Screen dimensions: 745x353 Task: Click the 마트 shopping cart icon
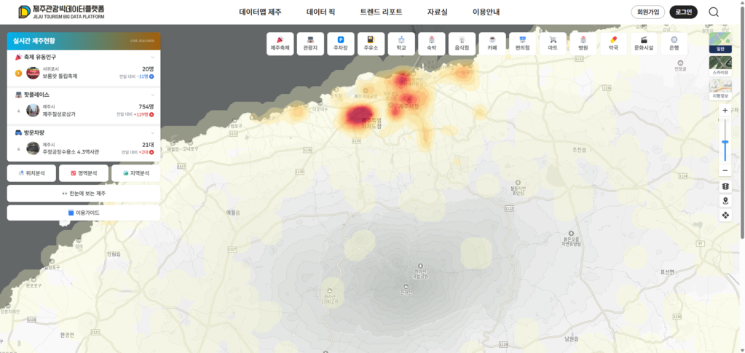(553, 44)
